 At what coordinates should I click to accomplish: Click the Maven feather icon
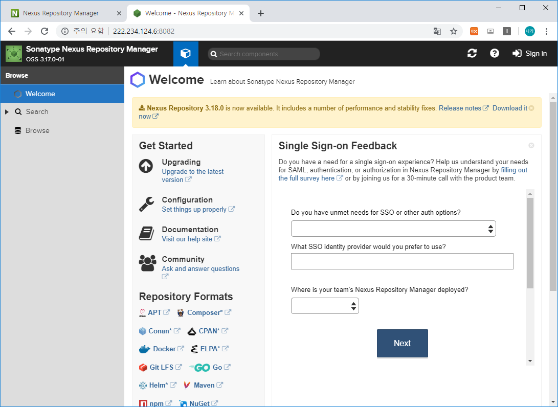[187, 386]
